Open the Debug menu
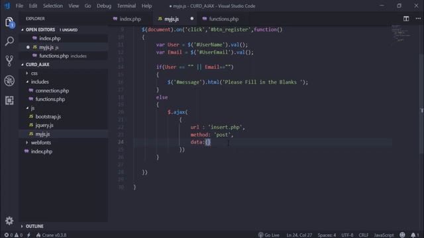Viewport: 424px width, 238px height. coord(104,6)
